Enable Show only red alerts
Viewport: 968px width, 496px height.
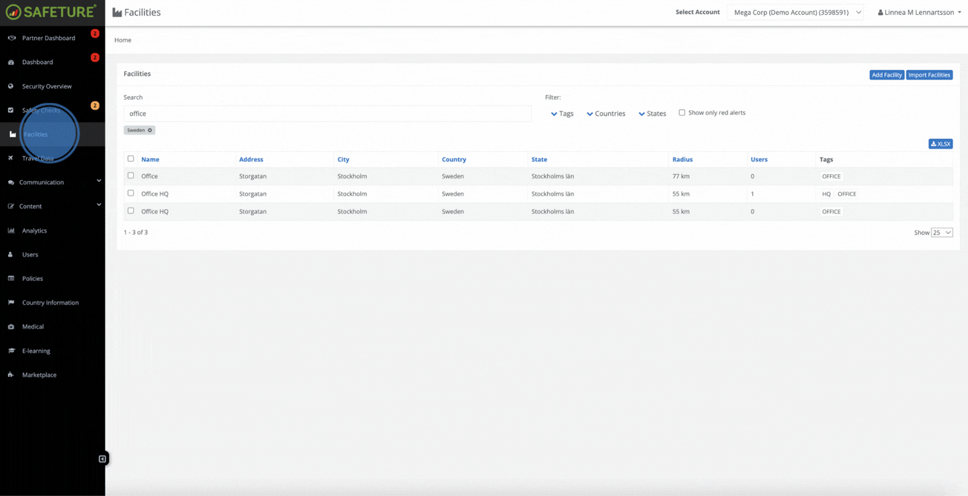point(682,112)
